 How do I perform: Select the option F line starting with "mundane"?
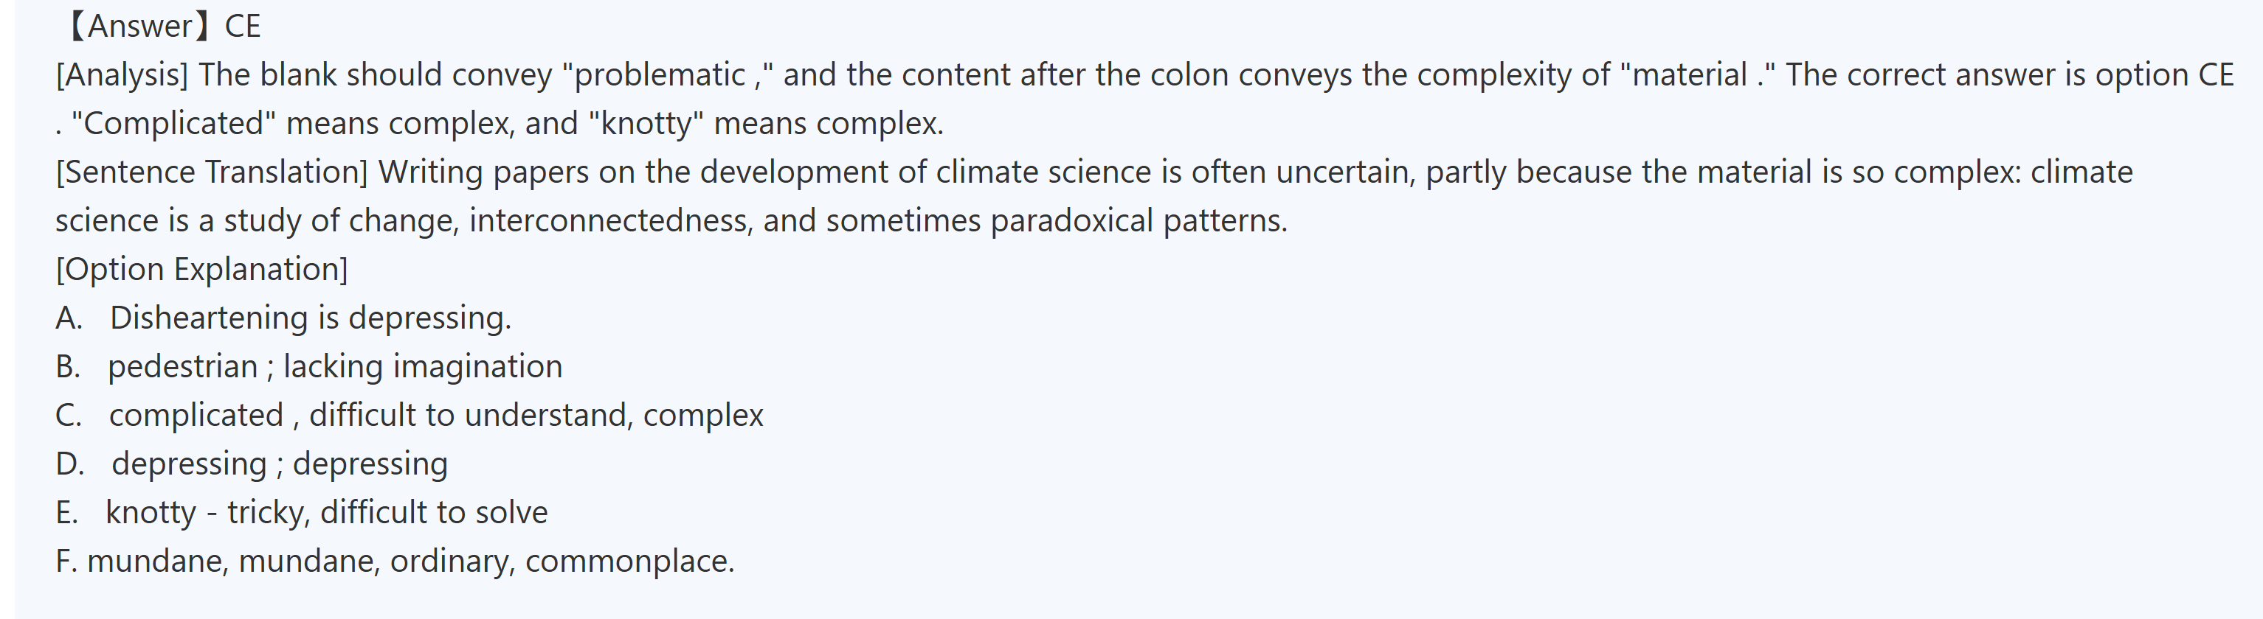[157, 561]
